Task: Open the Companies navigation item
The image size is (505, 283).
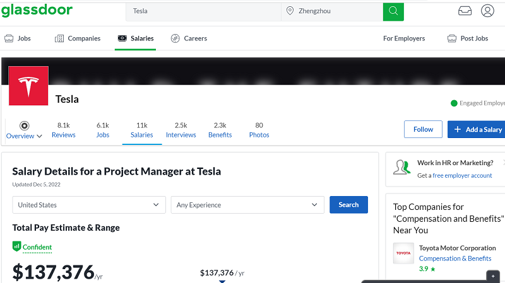Action: (x=78, y=38)
